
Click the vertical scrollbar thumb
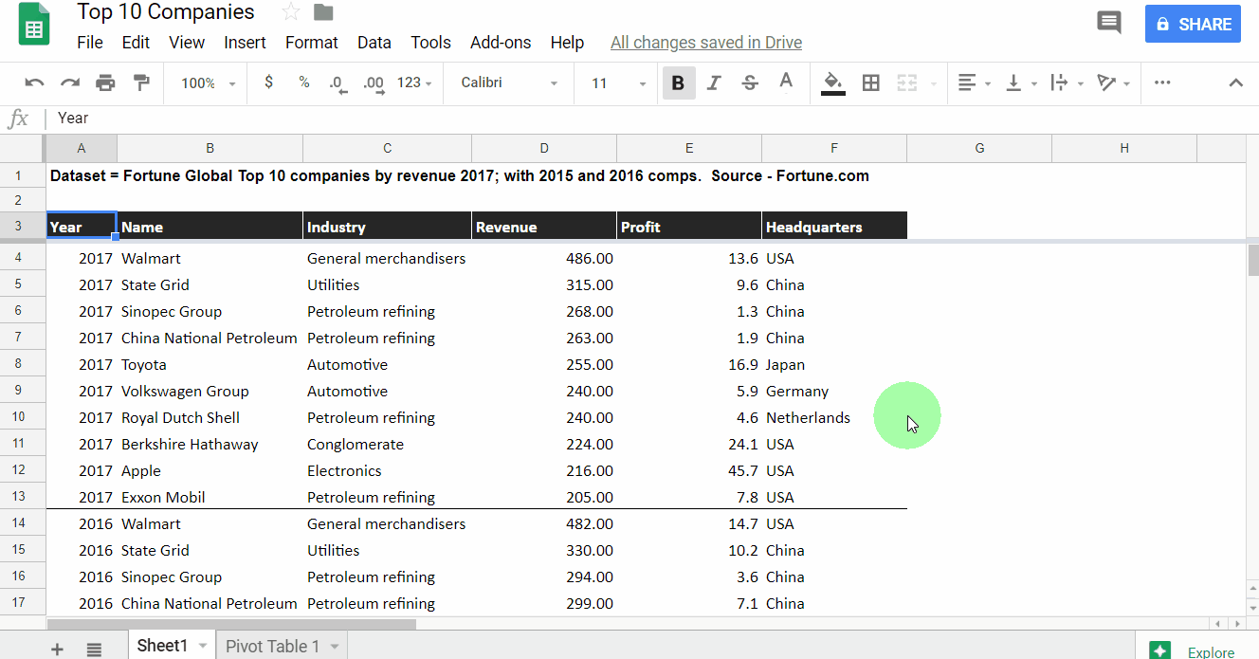coord(1252,260)
